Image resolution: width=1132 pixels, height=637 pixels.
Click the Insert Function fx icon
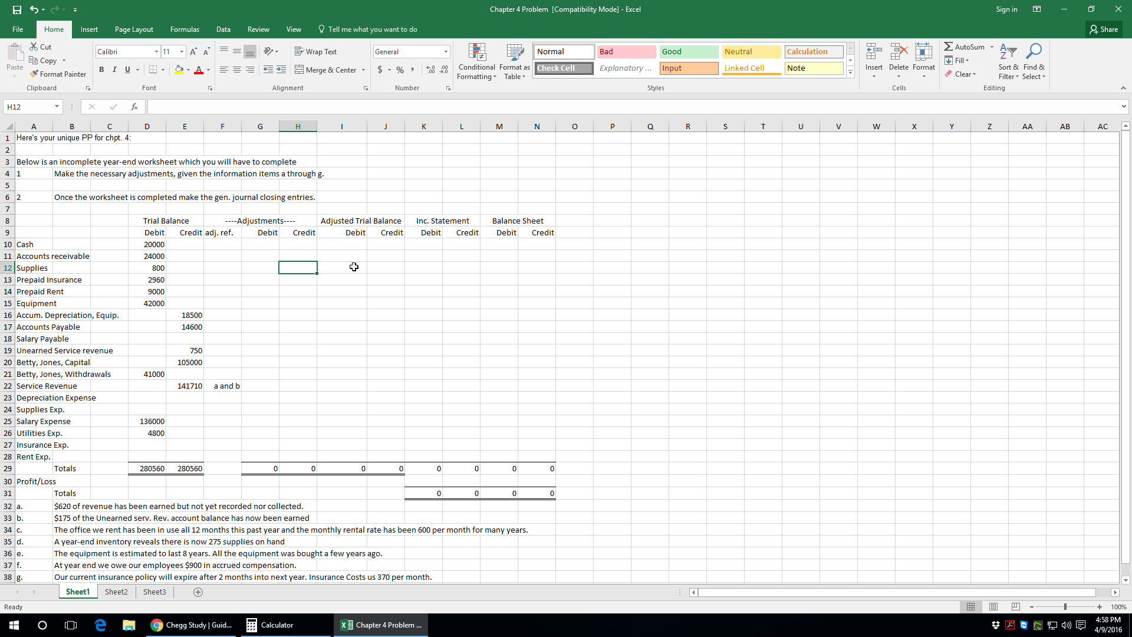(134, 107)
